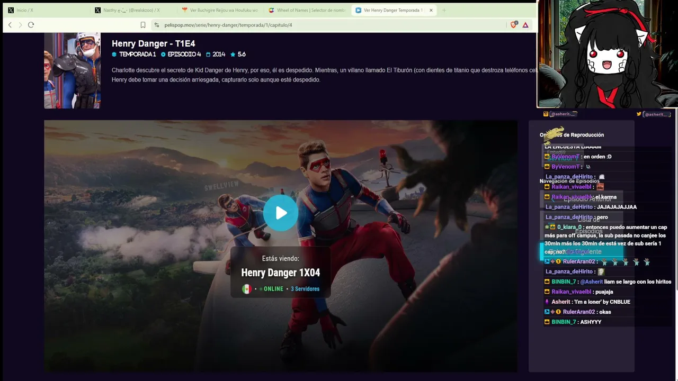Click Asherit's 'I'm a loner' by CNBLUE message
Image resolution: width=678 pixels, height=381 pixels.
(x=602, y=302)
